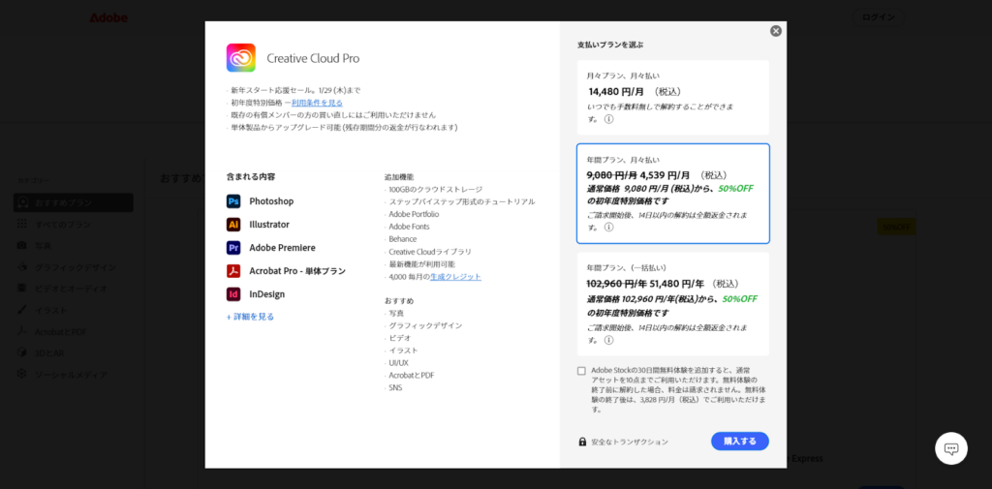This screenshot has width=992, height=489.
Task: Select the 年間プラン（一括払い）plan
Action: 673,304
